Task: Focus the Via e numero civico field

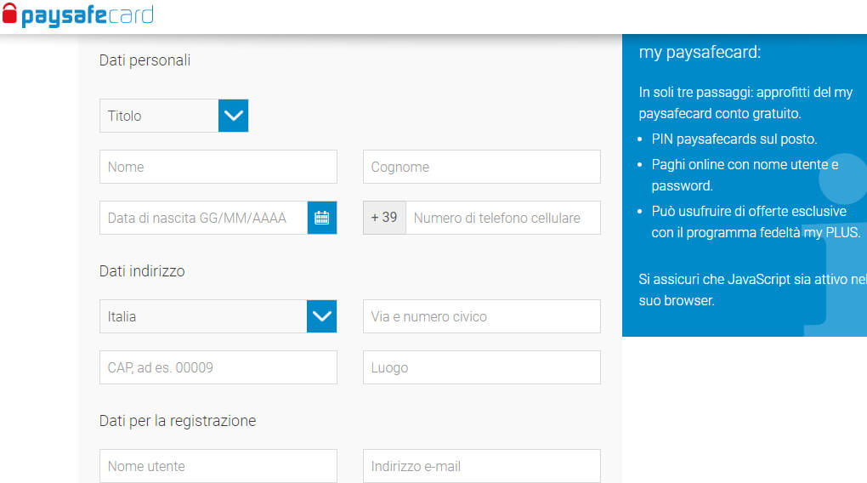Action: click(x=482, y=316)
